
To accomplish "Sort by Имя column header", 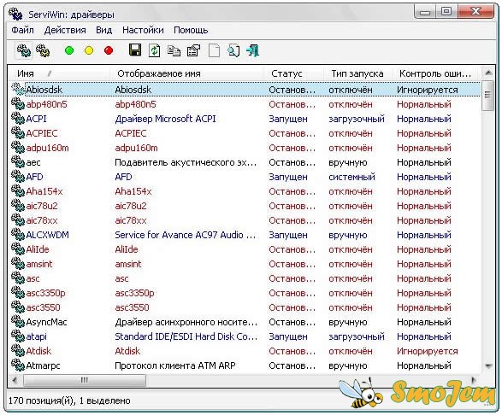I will pos(59,73).
